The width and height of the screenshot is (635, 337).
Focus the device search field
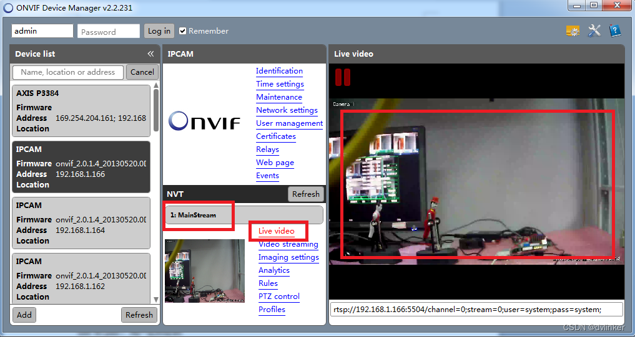(68, 72)
